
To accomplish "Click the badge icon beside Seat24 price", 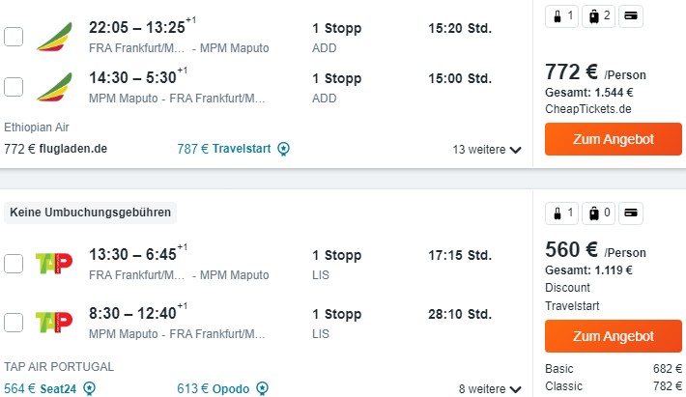I will pos(89,388).
